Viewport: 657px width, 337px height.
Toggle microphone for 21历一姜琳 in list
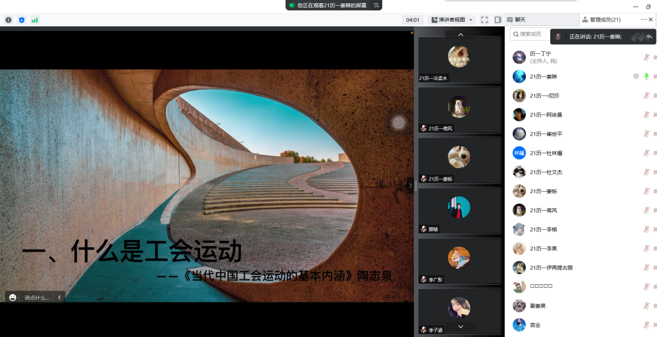(646, 77)
